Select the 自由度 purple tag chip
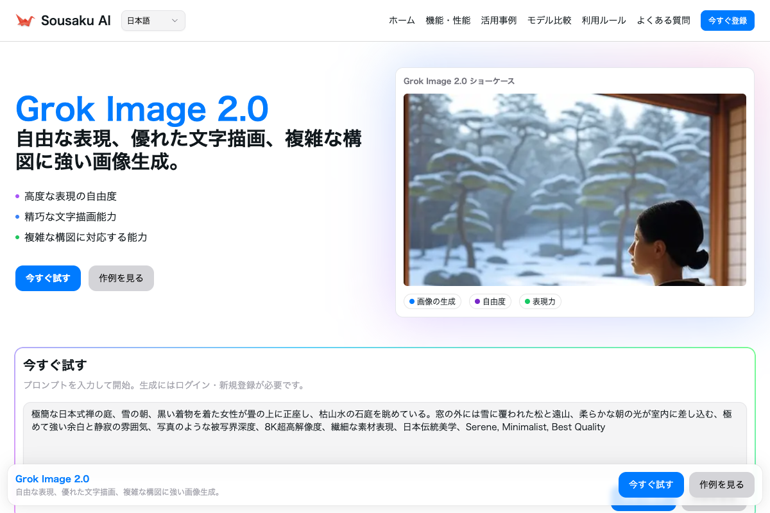Image resolution: width=770 pixels, height=513 pixels. coord(490,301)
